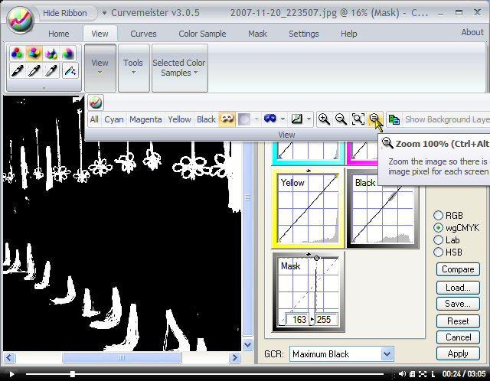This screenshot has width=490, height=381.
Task: Open the video player playlist icon
Action: pos(412,374)
